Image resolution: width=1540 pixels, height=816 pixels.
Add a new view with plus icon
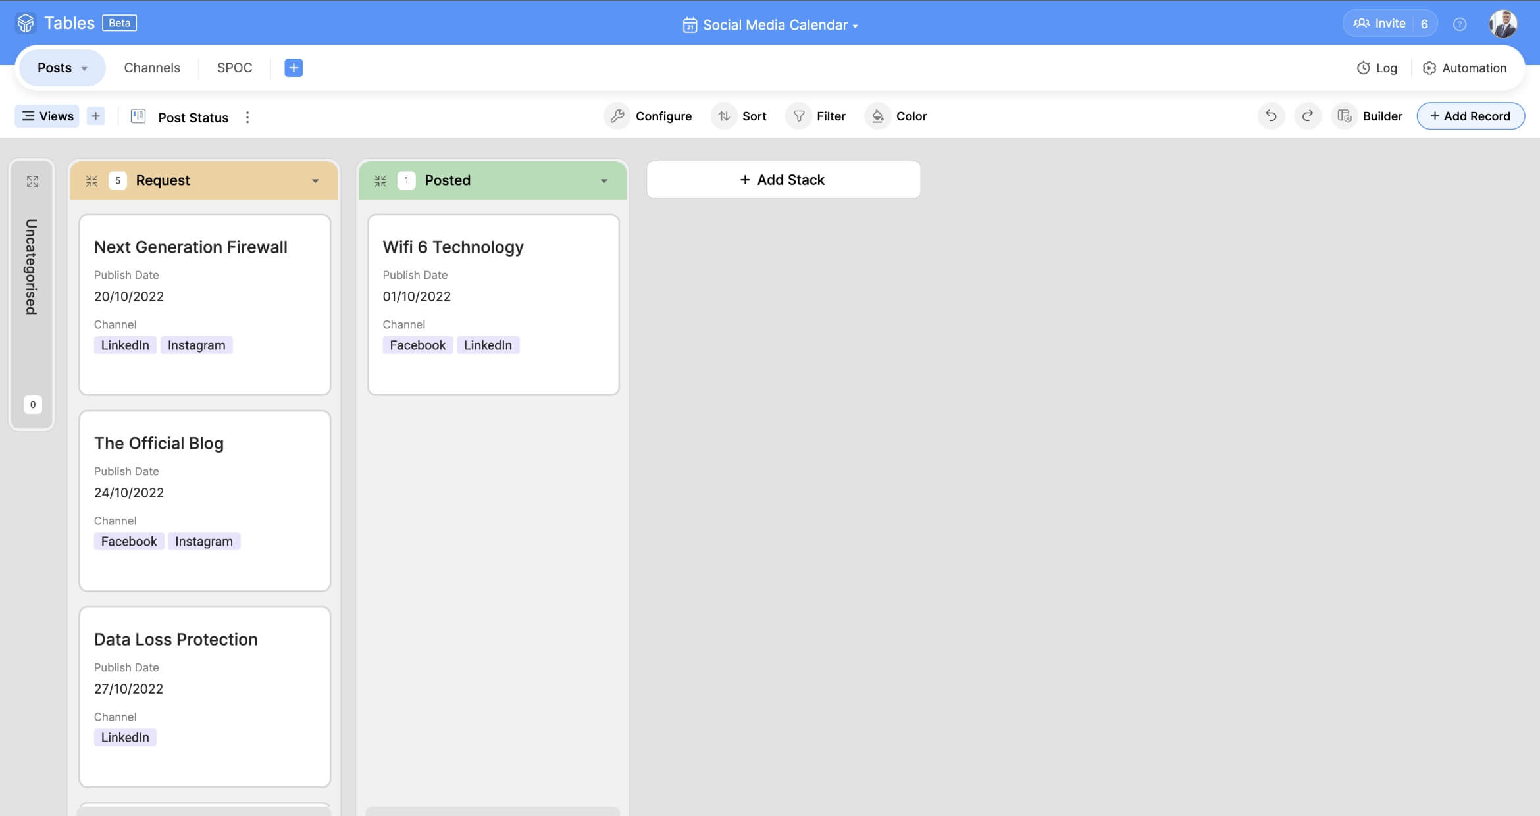coord(96,116)
